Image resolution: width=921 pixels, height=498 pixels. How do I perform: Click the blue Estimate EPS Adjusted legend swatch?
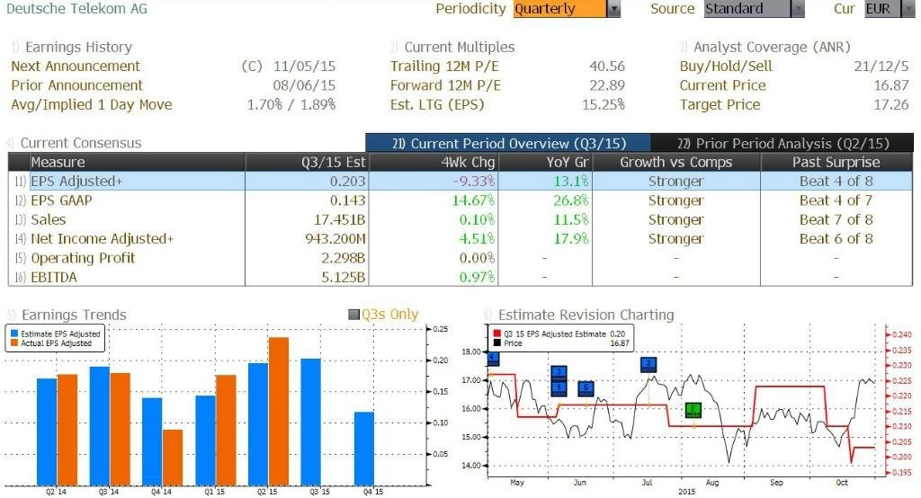[14, 333]
